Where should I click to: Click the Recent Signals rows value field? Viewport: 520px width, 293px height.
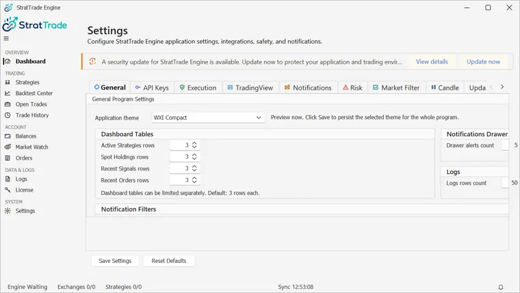coord(181,168)
